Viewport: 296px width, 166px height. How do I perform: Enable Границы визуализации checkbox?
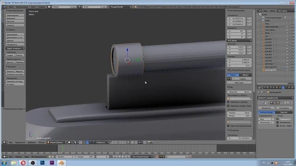[x=228, y=126]
